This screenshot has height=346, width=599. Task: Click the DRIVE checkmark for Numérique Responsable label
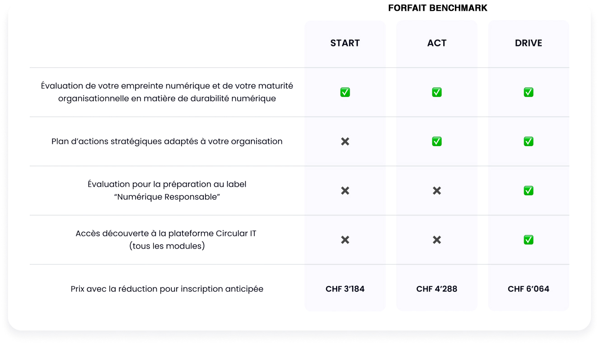point(529,191)
